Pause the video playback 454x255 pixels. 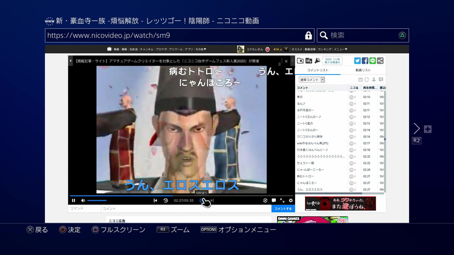pyautogui.click(x=74, y=200)
